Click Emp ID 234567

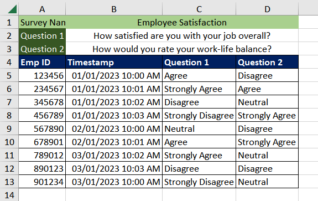click(x=42, y=89)
